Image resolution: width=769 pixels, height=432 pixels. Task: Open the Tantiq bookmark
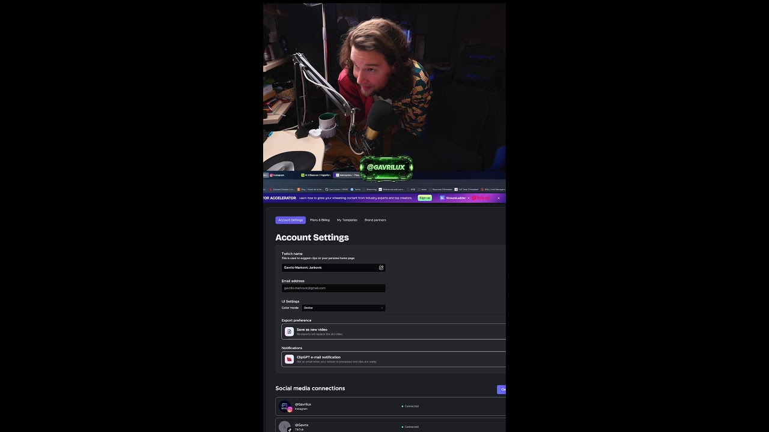point(356,189)
